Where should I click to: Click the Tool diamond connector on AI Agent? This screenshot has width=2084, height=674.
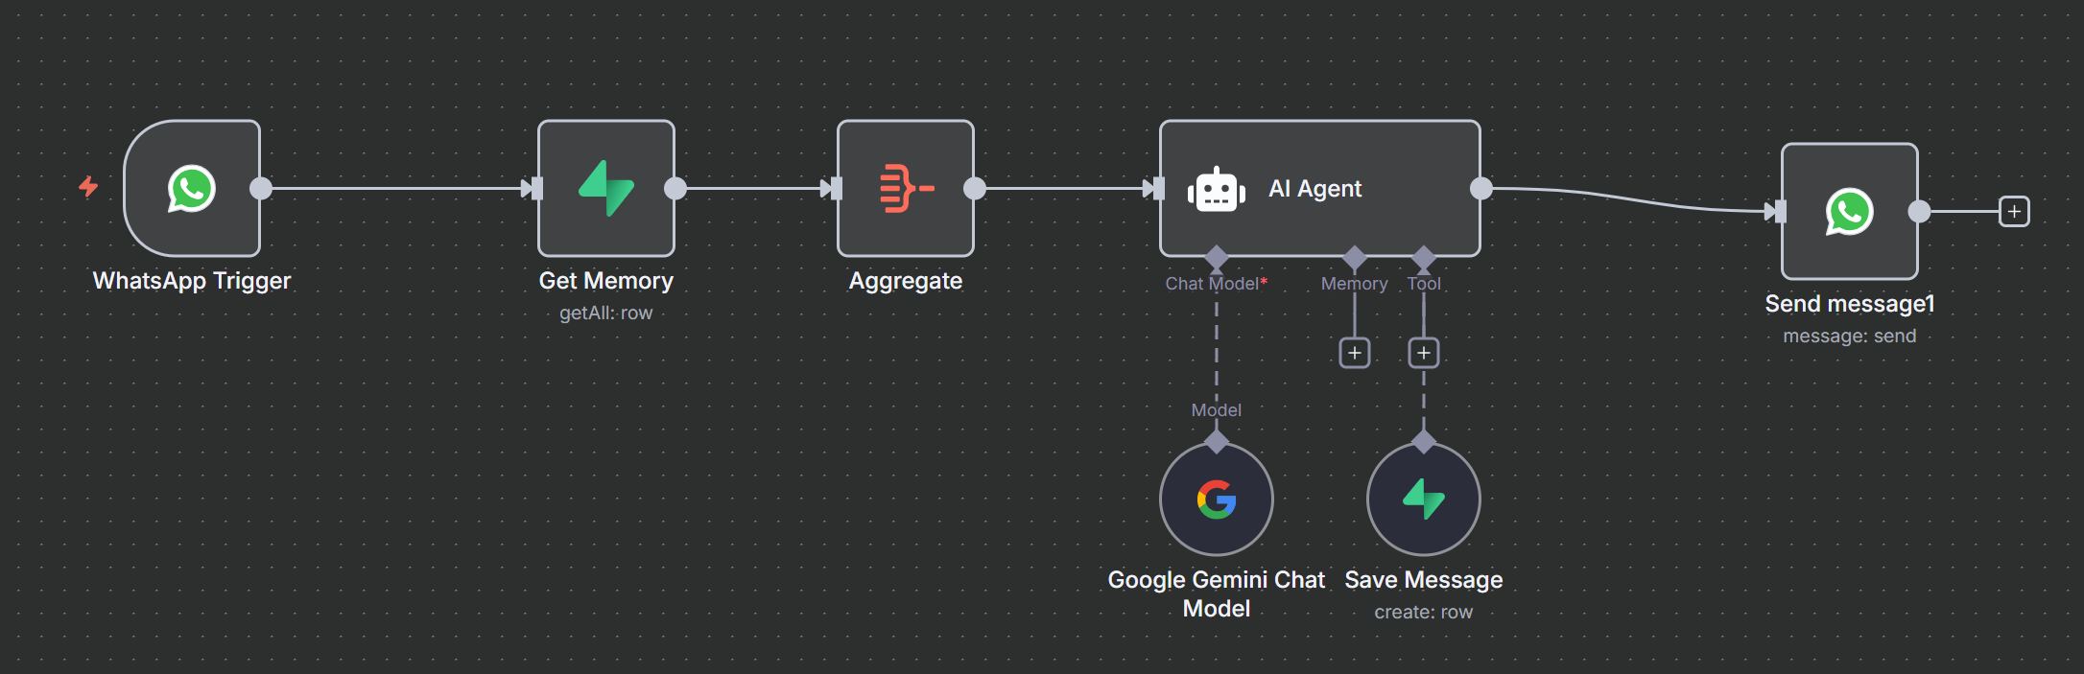click(x=1424, y=257)
